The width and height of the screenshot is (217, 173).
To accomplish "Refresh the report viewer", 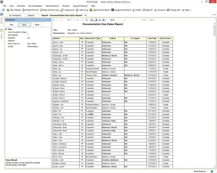I will click(x=87, y=20).
